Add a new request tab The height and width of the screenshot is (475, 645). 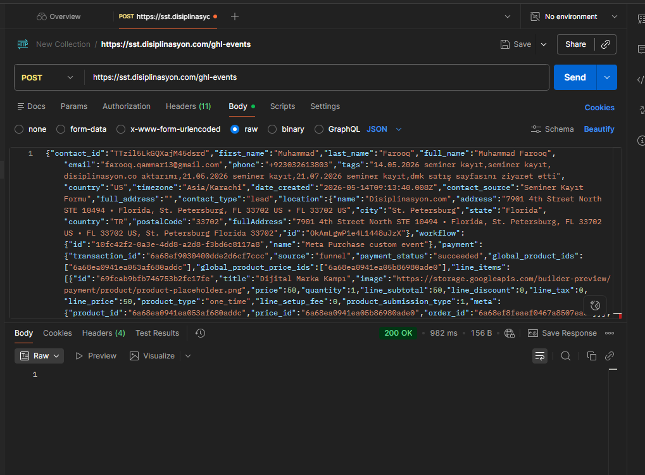click(234, 16)
